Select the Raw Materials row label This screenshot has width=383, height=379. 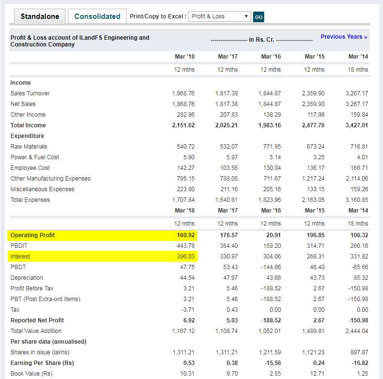pos(29,147)
